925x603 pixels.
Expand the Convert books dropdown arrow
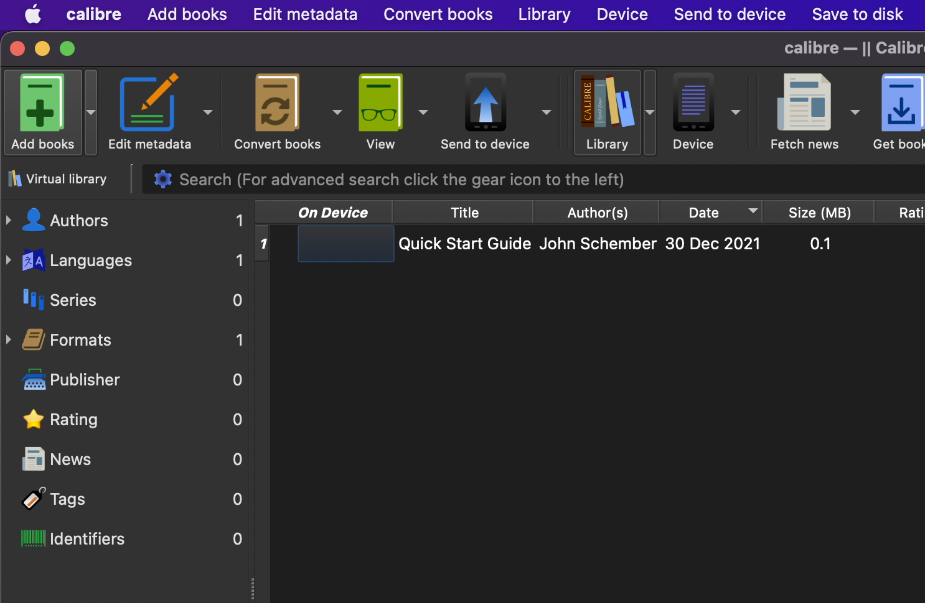(337, 113)
